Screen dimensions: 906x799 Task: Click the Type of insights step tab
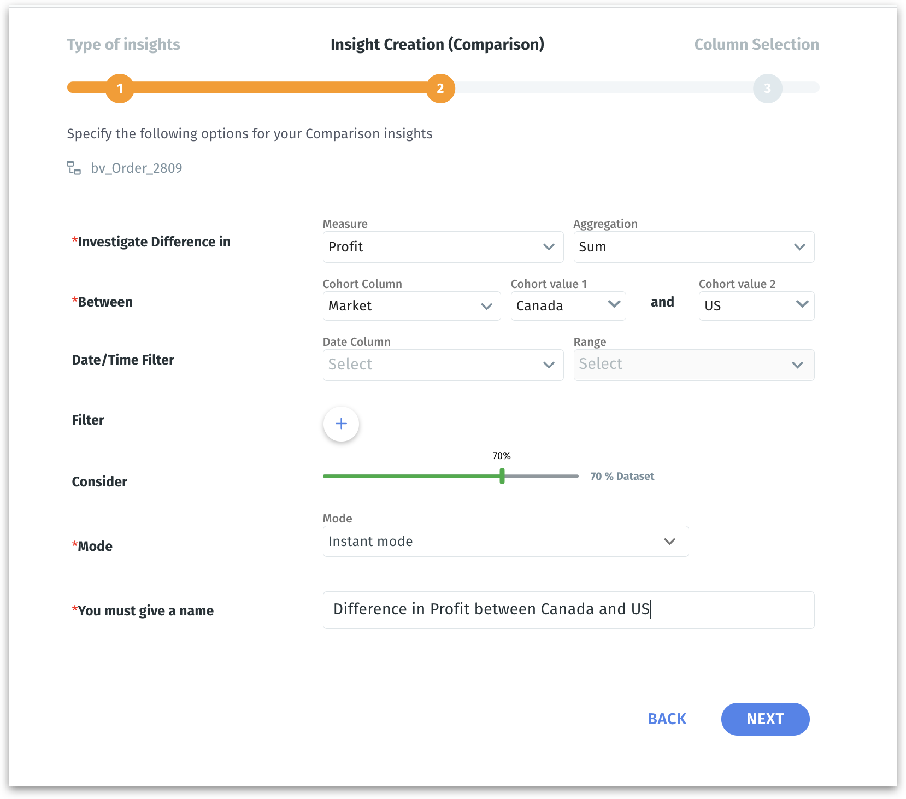coord(123,44)
